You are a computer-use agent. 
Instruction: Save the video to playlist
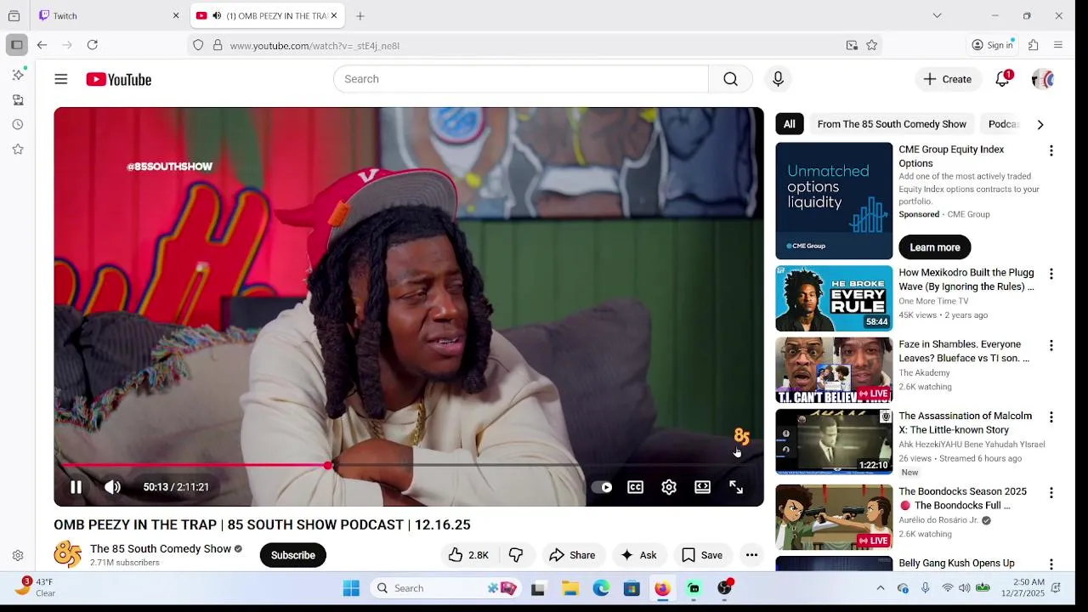click(x=702, y=555)
